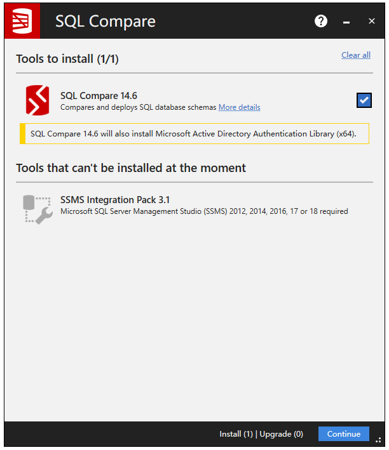
Task: Open More details for SQL Compare
Action: (x=239, y=107)
